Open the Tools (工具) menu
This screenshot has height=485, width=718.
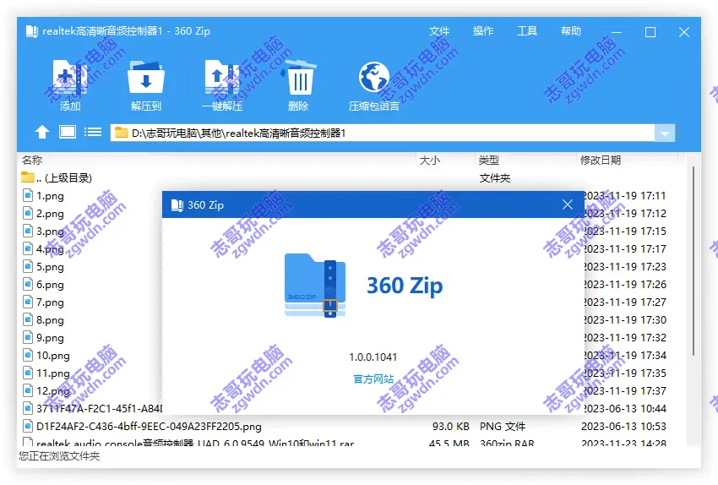pyautogui.click(x=527, y=31)
